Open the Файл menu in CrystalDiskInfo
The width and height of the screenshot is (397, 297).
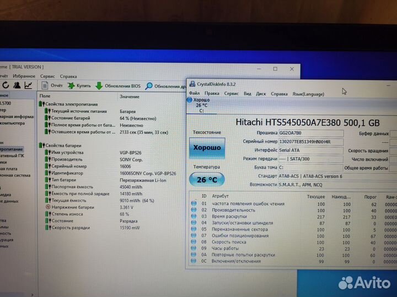point(194,93)
